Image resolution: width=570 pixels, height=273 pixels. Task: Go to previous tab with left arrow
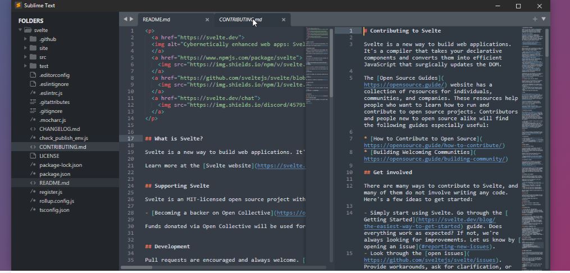pyautogui.click(x=125, y=19)
